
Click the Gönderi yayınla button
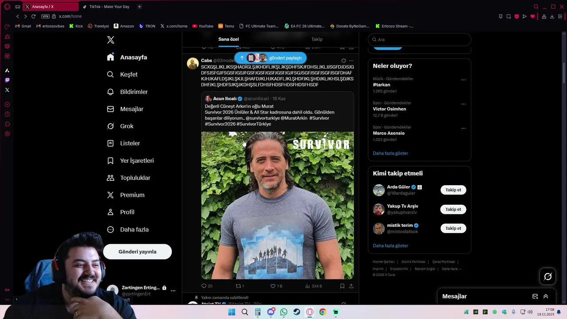[137, 252]
